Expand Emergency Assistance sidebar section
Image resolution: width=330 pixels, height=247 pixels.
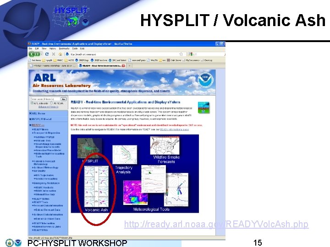click(x=46, y=183)
